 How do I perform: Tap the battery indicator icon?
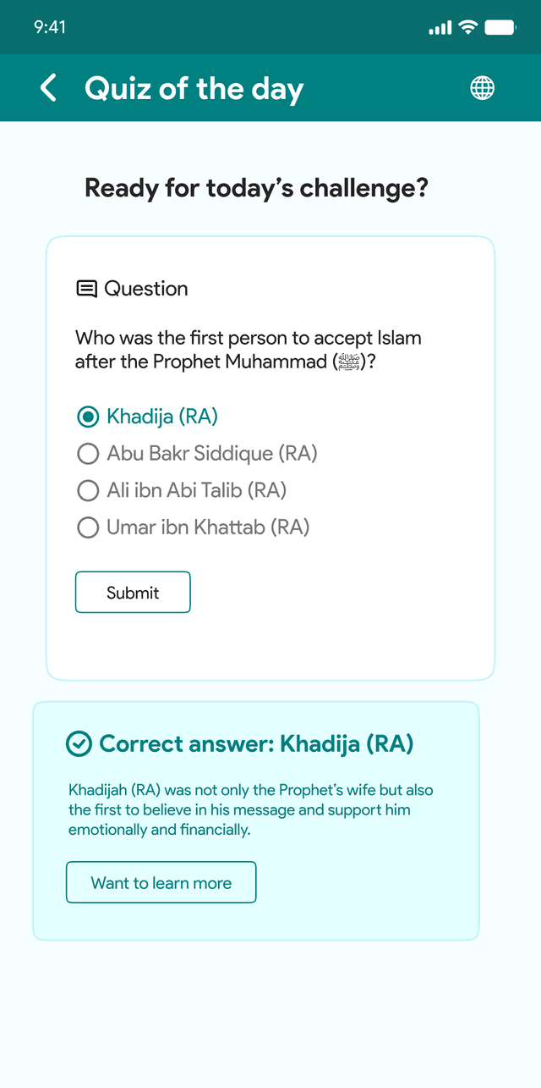[500, 28]
